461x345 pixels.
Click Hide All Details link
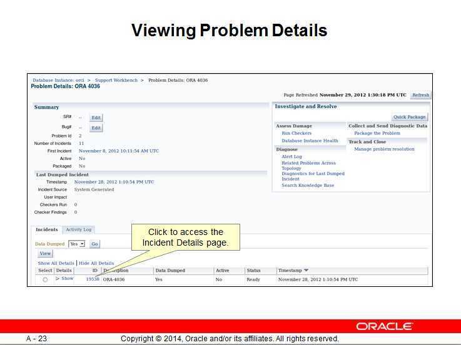pyautogui.click(x=96, y=263)
